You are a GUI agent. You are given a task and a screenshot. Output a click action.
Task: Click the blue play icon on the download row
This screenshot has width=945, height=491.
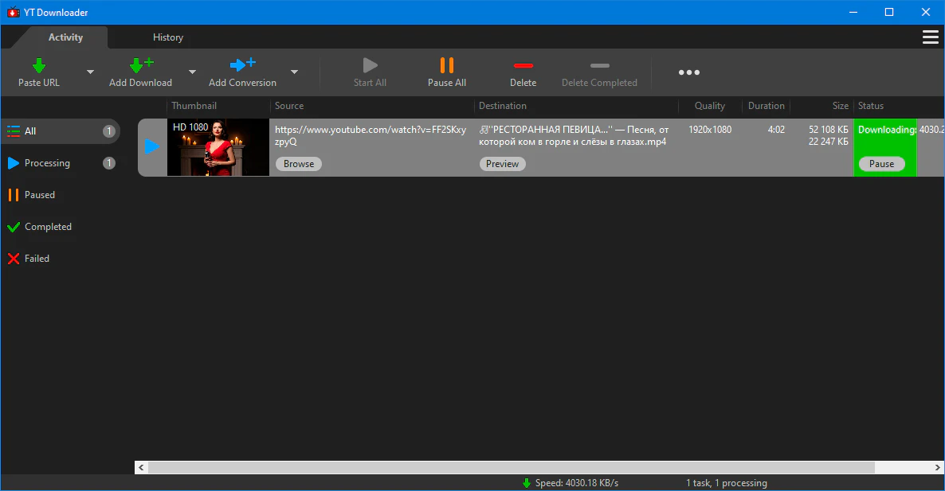(152, 147)
